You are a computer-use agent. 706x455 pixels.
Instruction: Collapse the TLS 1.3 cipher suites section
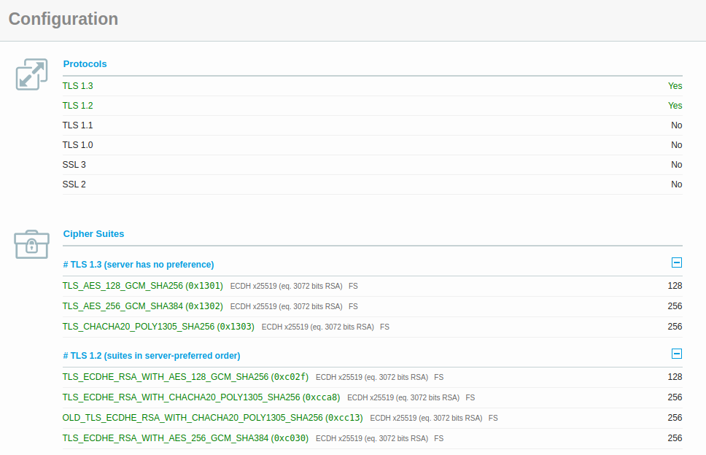click(x=676, y=263)
